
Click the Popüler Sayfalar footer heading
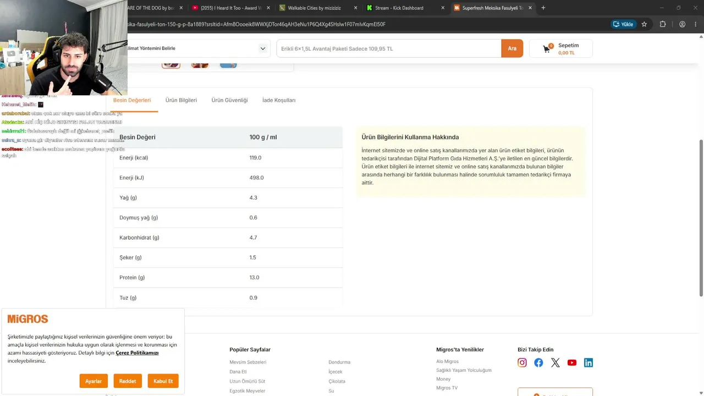coord(250,350)
